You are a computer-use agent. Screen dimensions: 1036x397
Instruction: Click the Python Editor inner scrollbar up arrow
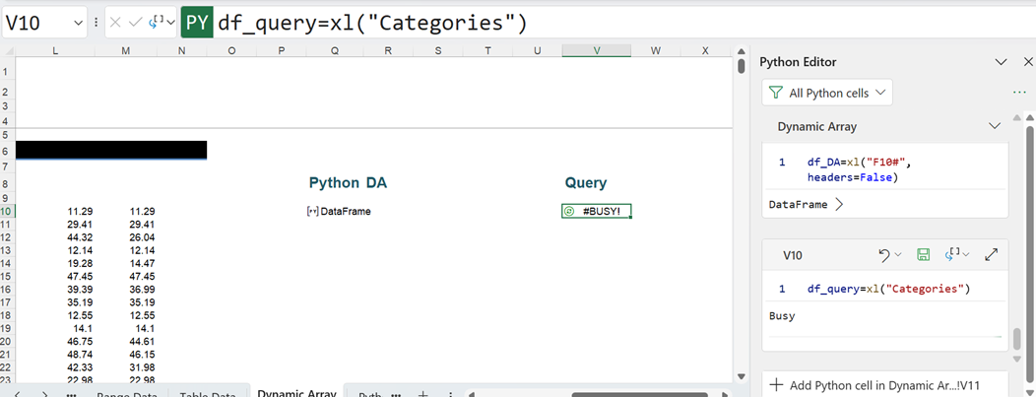(1017, 115)
